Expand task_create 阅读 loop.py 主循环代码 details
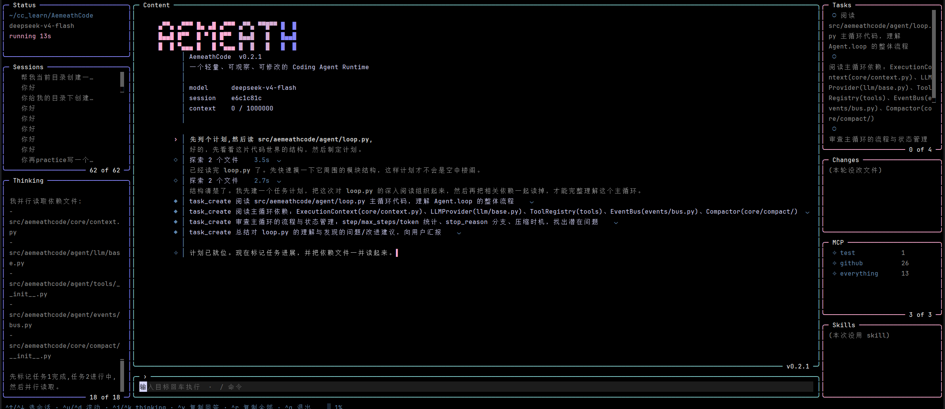The height and width of the screenshot is (409, 945). click(x=532, y=202)
